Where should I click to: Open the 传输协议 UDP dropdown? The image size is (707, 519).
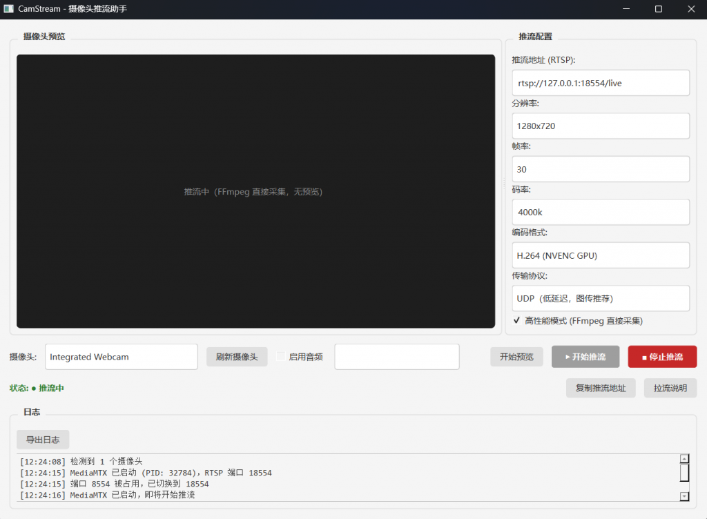(x=600, y=298)
